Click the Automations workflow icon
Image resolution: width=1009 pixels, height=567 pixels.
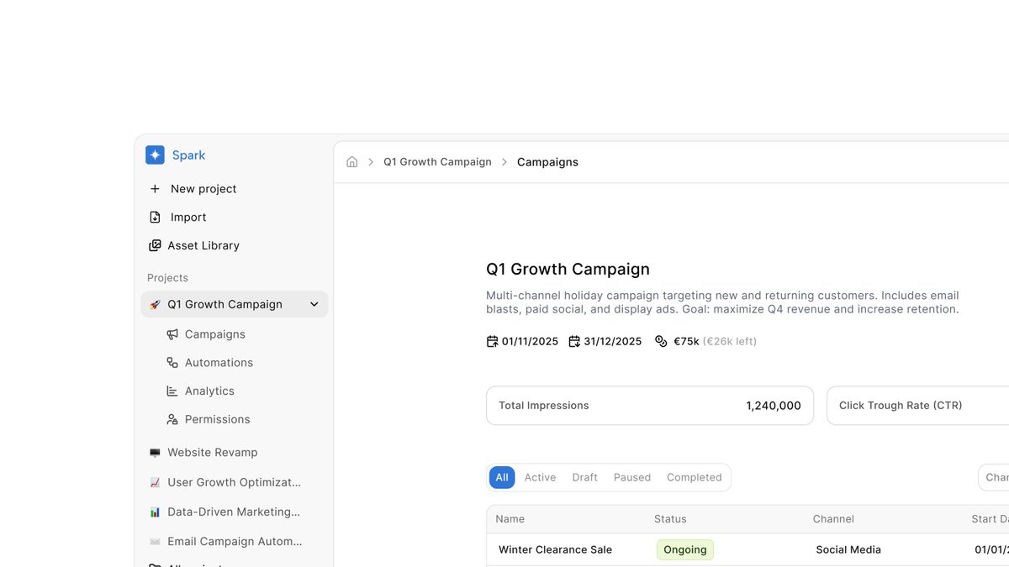click(x=172, y=363)
